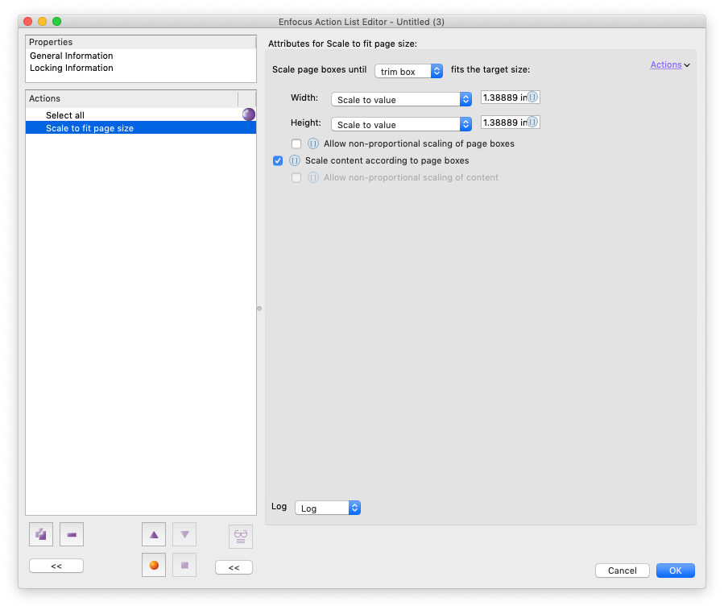
Task: Open the Height Scale to value dropdown
Action: point(401,124)
